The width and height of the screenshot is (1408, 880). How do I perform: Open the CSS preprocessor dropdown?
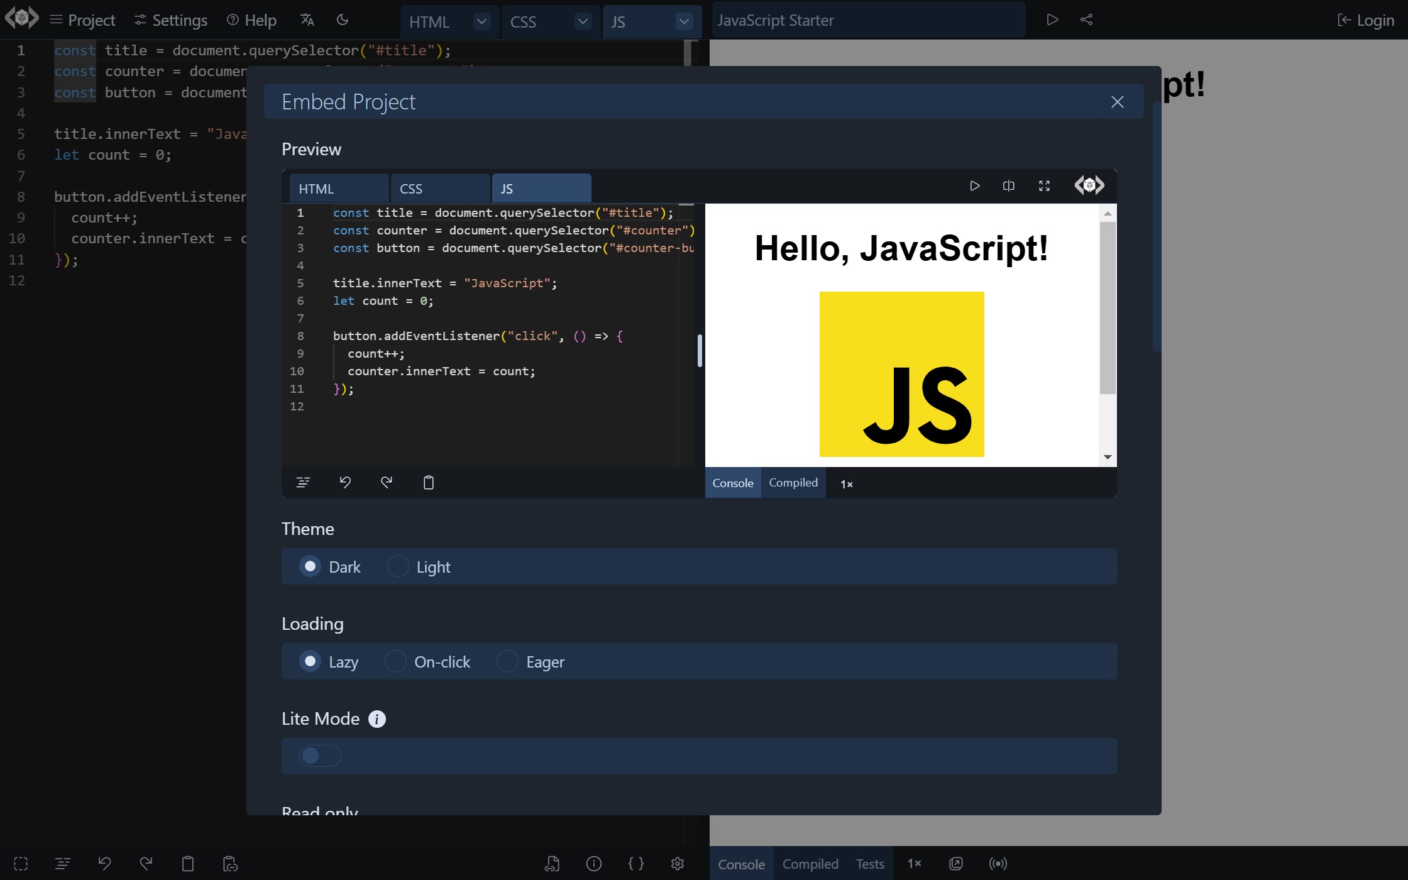[583, 21]
